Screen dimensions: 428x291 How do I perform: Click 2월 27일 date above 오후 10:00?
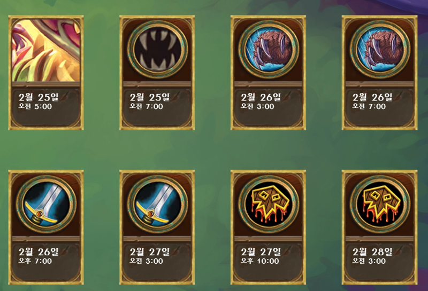261,251
